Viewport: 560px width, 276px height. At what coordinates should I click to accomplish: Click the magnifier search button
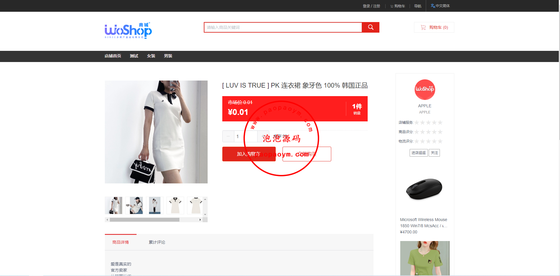click(x=370, y=27)
